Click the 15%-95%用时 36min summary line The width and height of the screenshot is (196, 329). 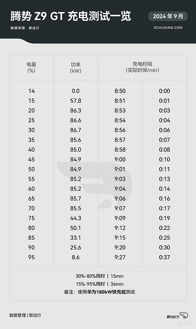coord(100,284)
